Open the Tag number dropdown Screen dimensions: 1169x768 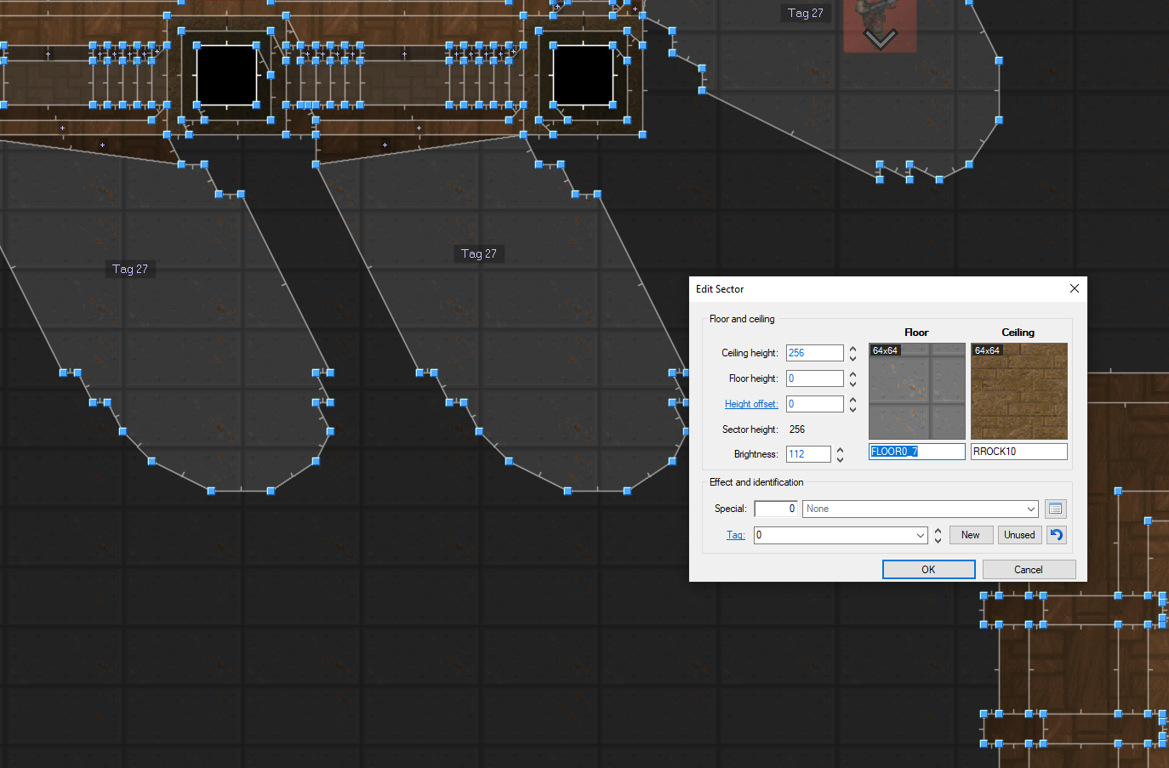pyautogui.click(x=920, y=535)
